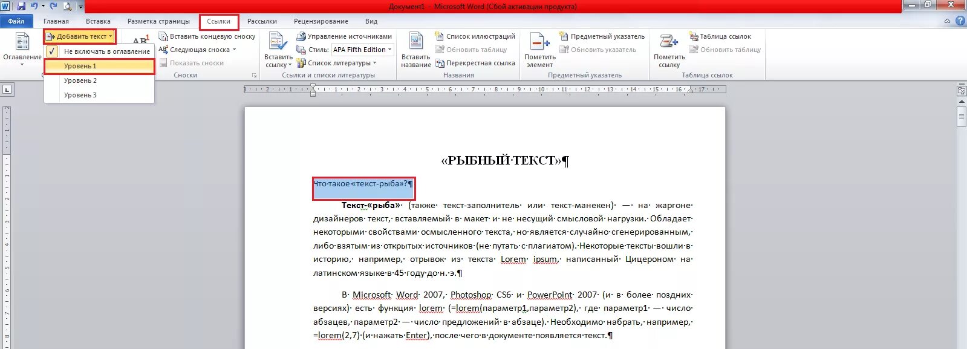This screenshot has height=349, width=967.
Task: Open the Файл tab
Action: click(x=16, y=21)
